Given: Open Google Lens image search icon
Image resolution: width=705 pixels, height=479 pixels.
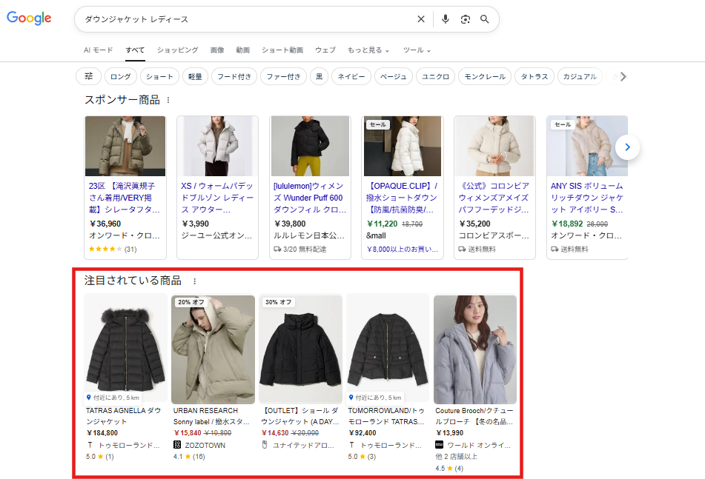Looking at the screenshot, I should point(466,19).
